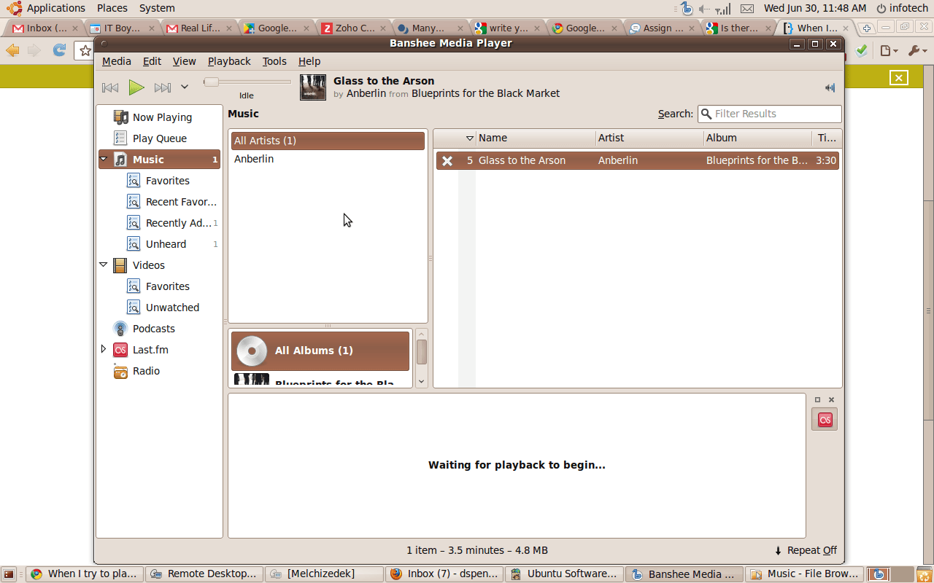Image resolution: width=934 pixels, height=583 pixels.
Task: Open Favorites playlist under Videos
Action: tap(160, 286)
